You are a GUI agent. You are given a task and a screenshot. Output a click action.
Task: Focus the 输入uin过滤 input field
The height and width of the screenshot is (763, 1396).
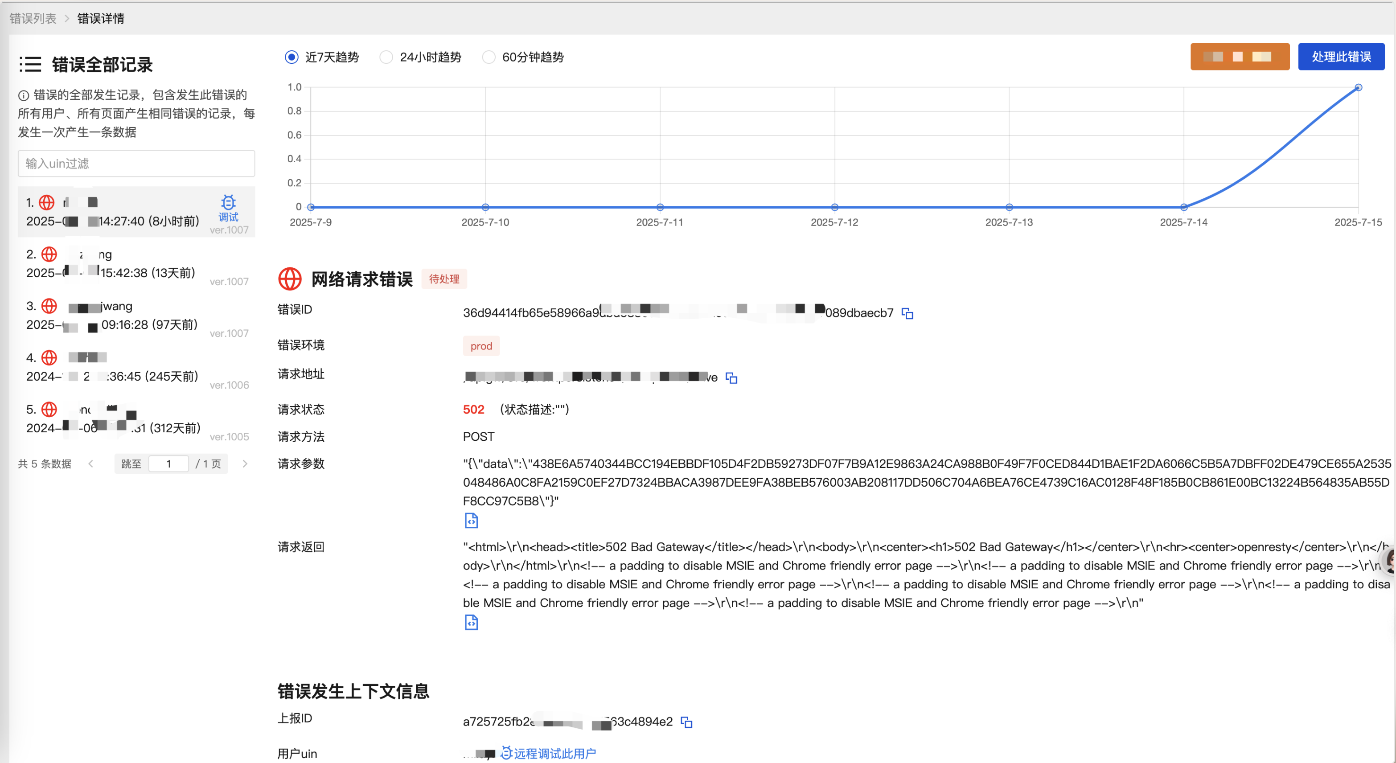click(136, 164)
